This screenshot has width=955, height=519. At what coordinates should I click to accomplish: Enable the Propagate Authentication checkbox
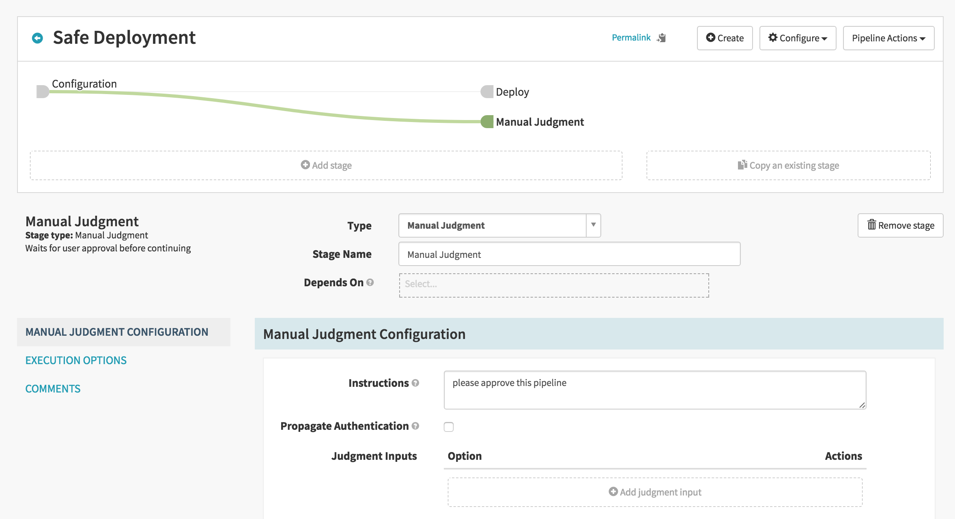pos(449,427)
